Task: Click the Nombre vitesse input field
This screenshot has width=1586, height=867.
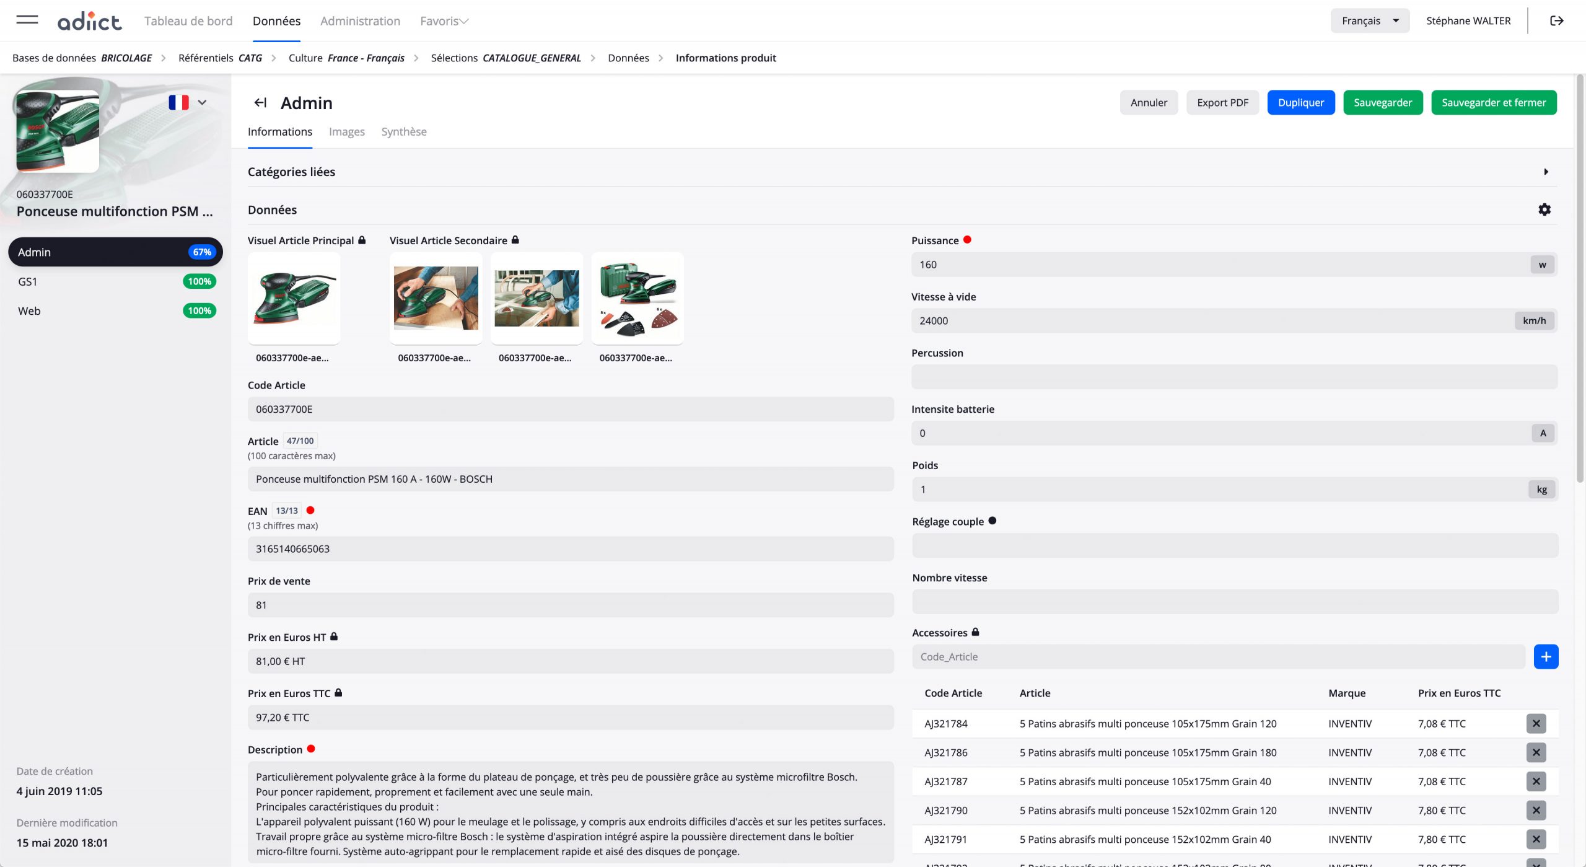Action: coord(1234,602)
